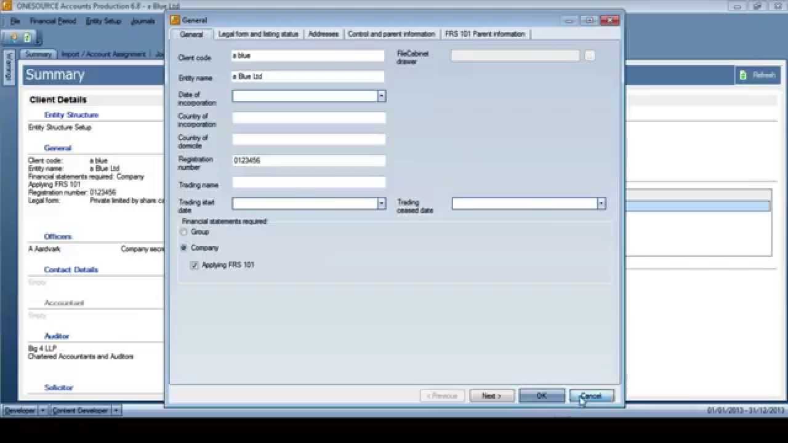Toggle the Applying FRS 101 checkbox
The image size is (788, 443).
tap(195, 265)
